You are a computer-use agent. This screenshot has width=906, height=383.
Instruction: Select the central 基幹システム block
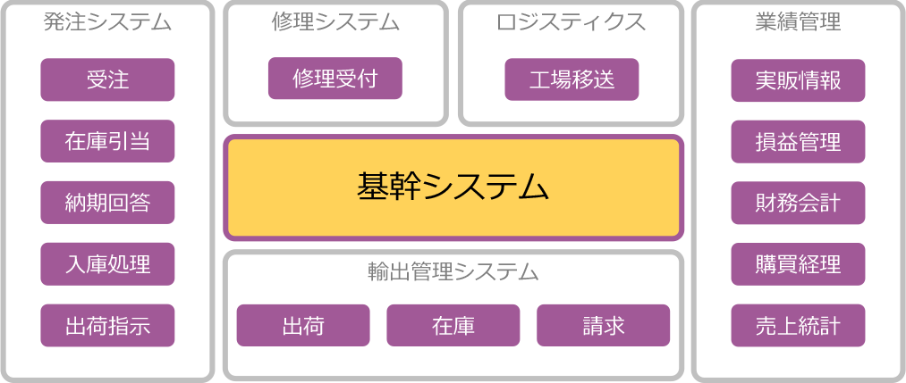(x=453, y=187)
